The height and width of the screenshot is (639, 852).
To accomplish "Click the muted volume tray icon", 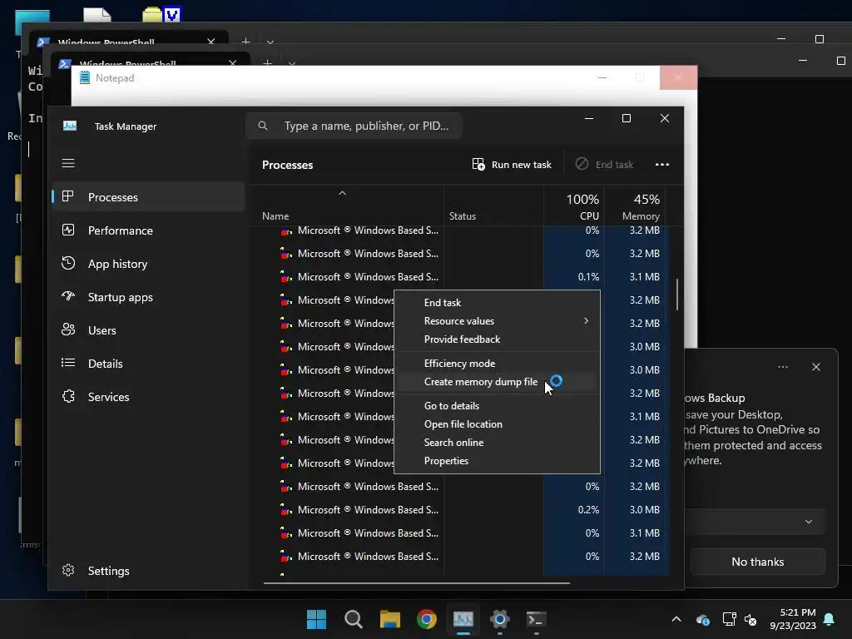I will [750, 619].
